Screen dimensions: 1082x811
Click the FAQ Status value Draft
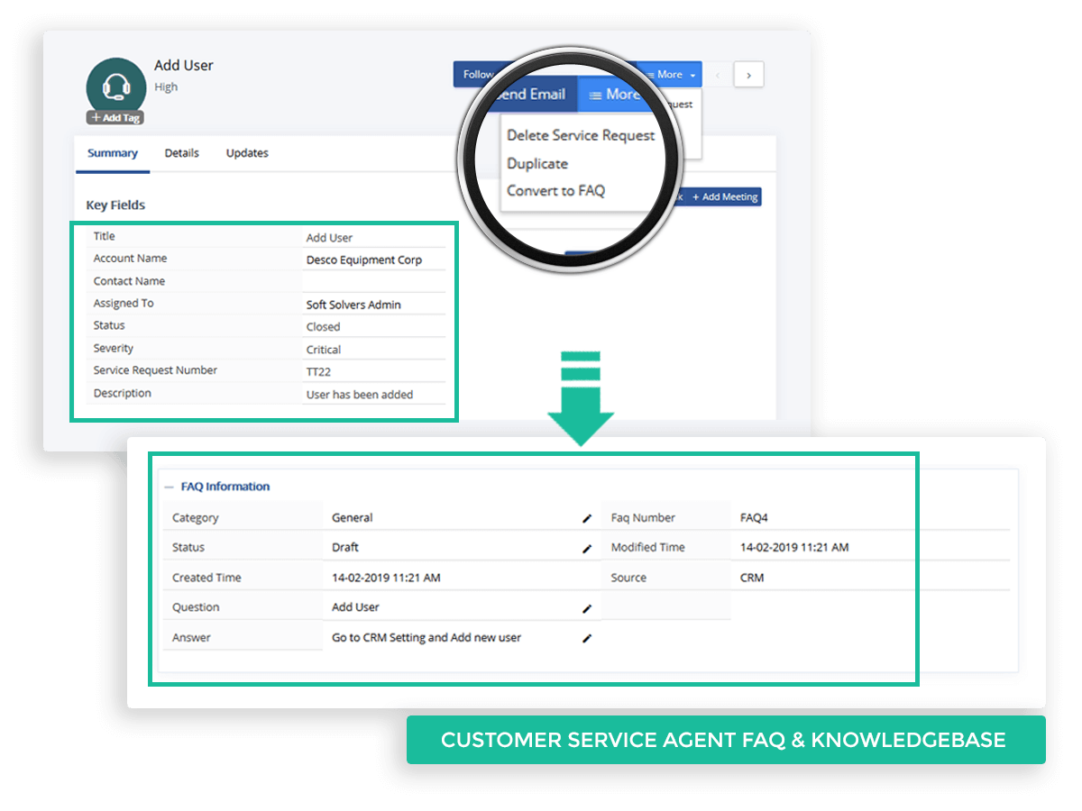(x=345, y=548)
